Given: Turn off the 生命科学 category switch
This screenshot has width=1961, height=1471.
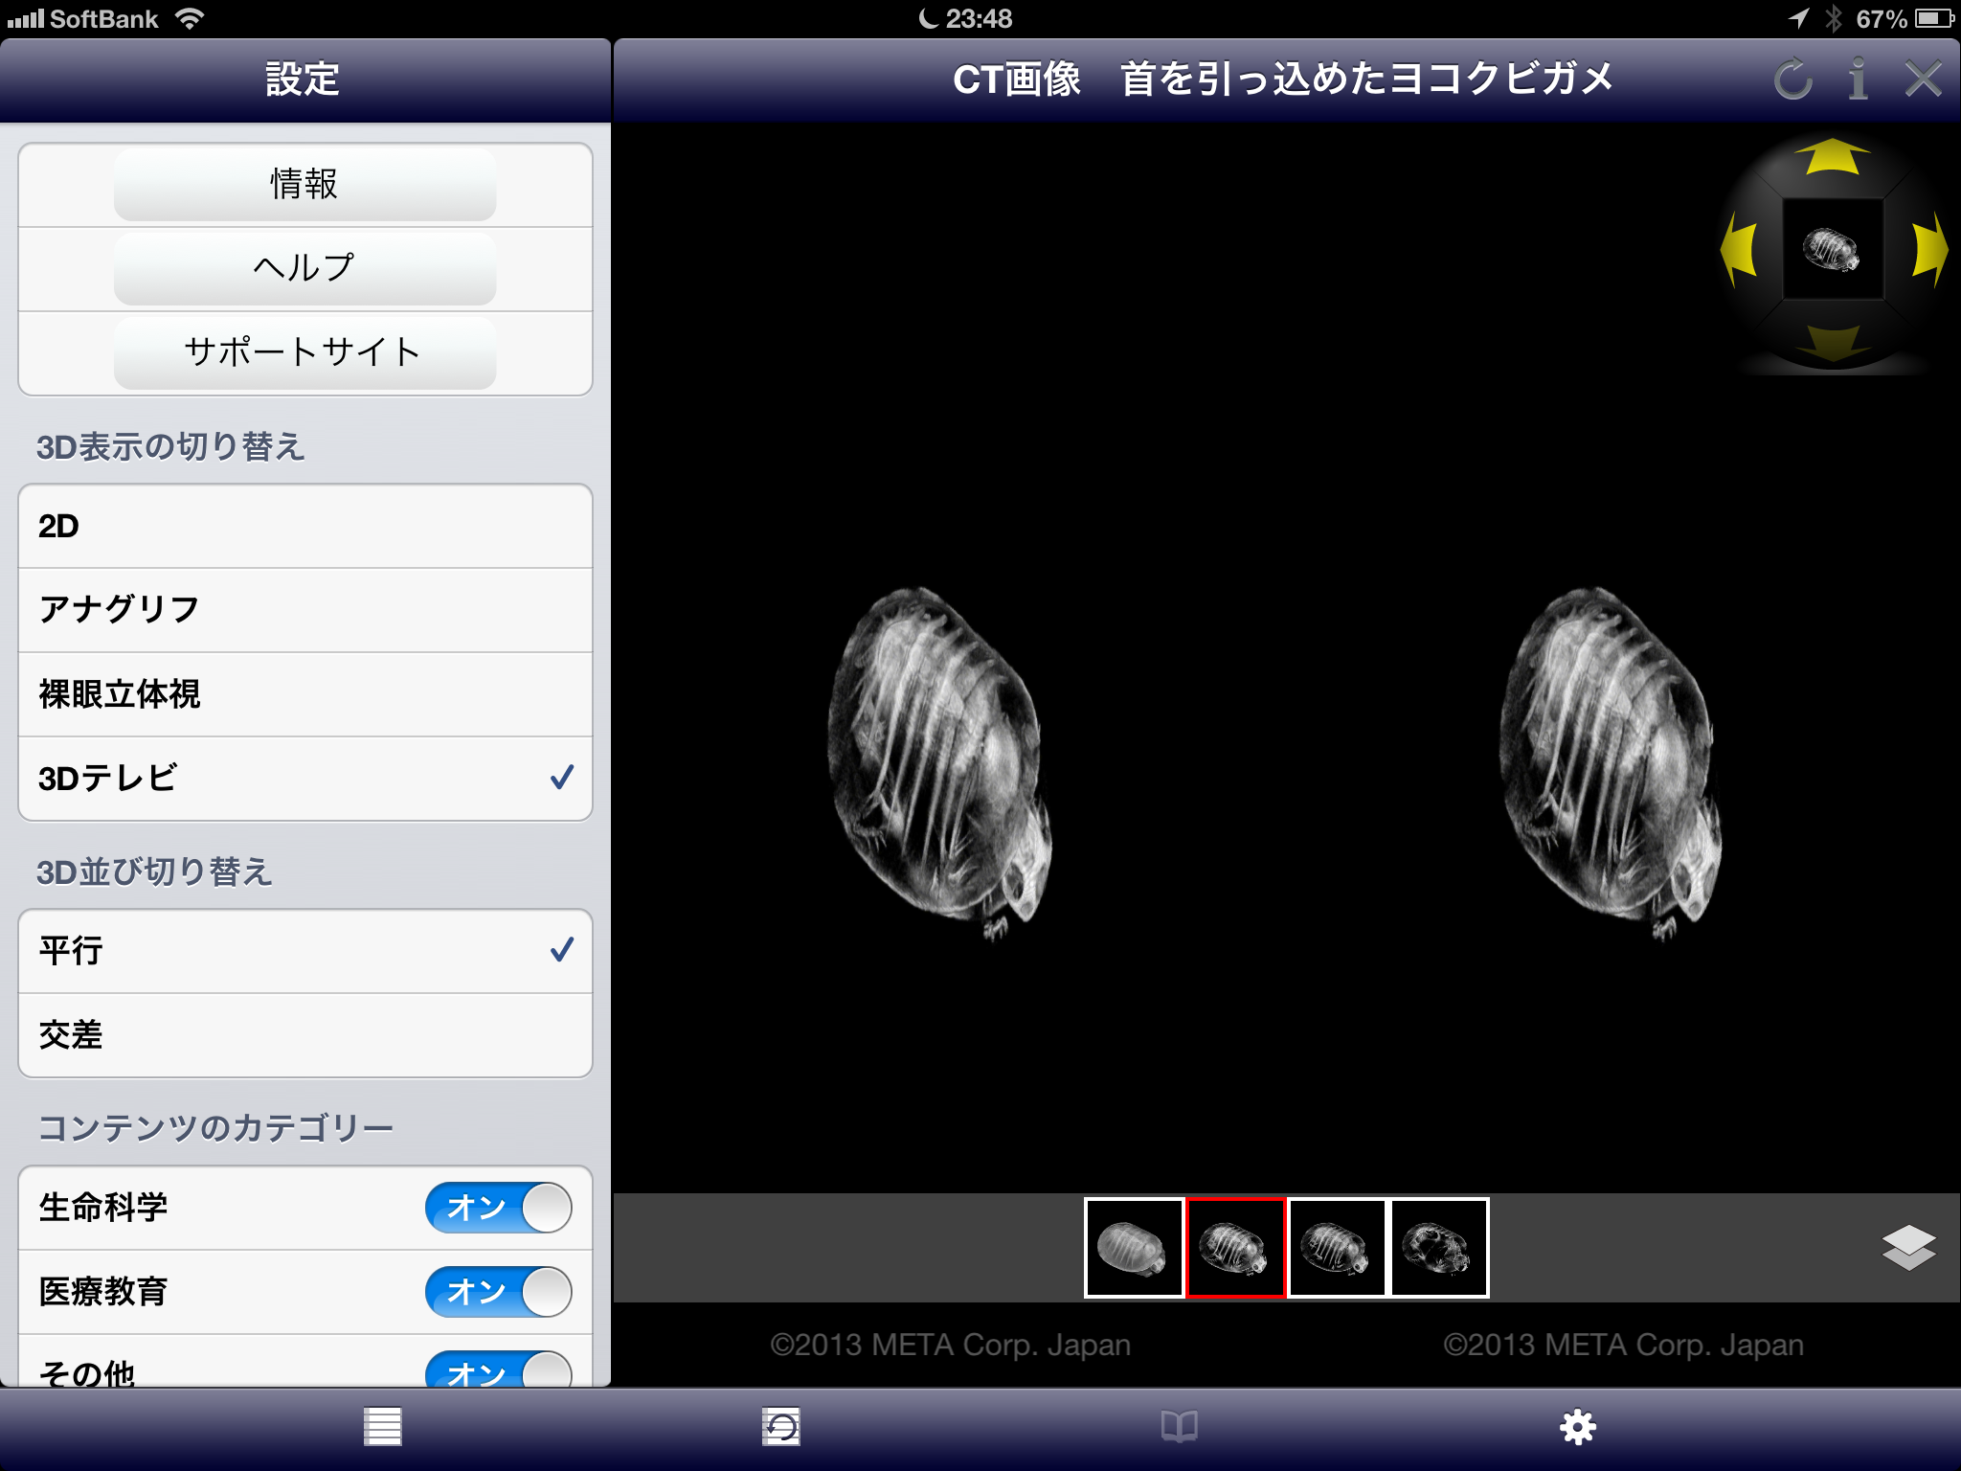Looking at the screenshot, I should (498, 1208).
